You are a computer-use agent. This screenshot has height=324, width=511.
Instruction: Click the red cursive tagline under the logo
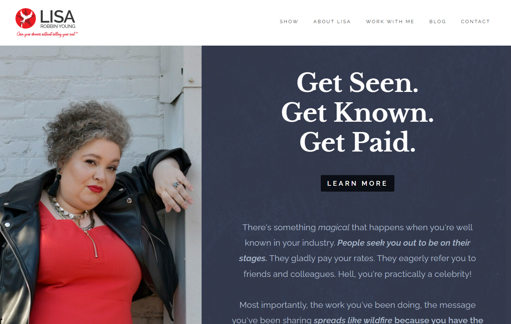(x=47, y=34)
